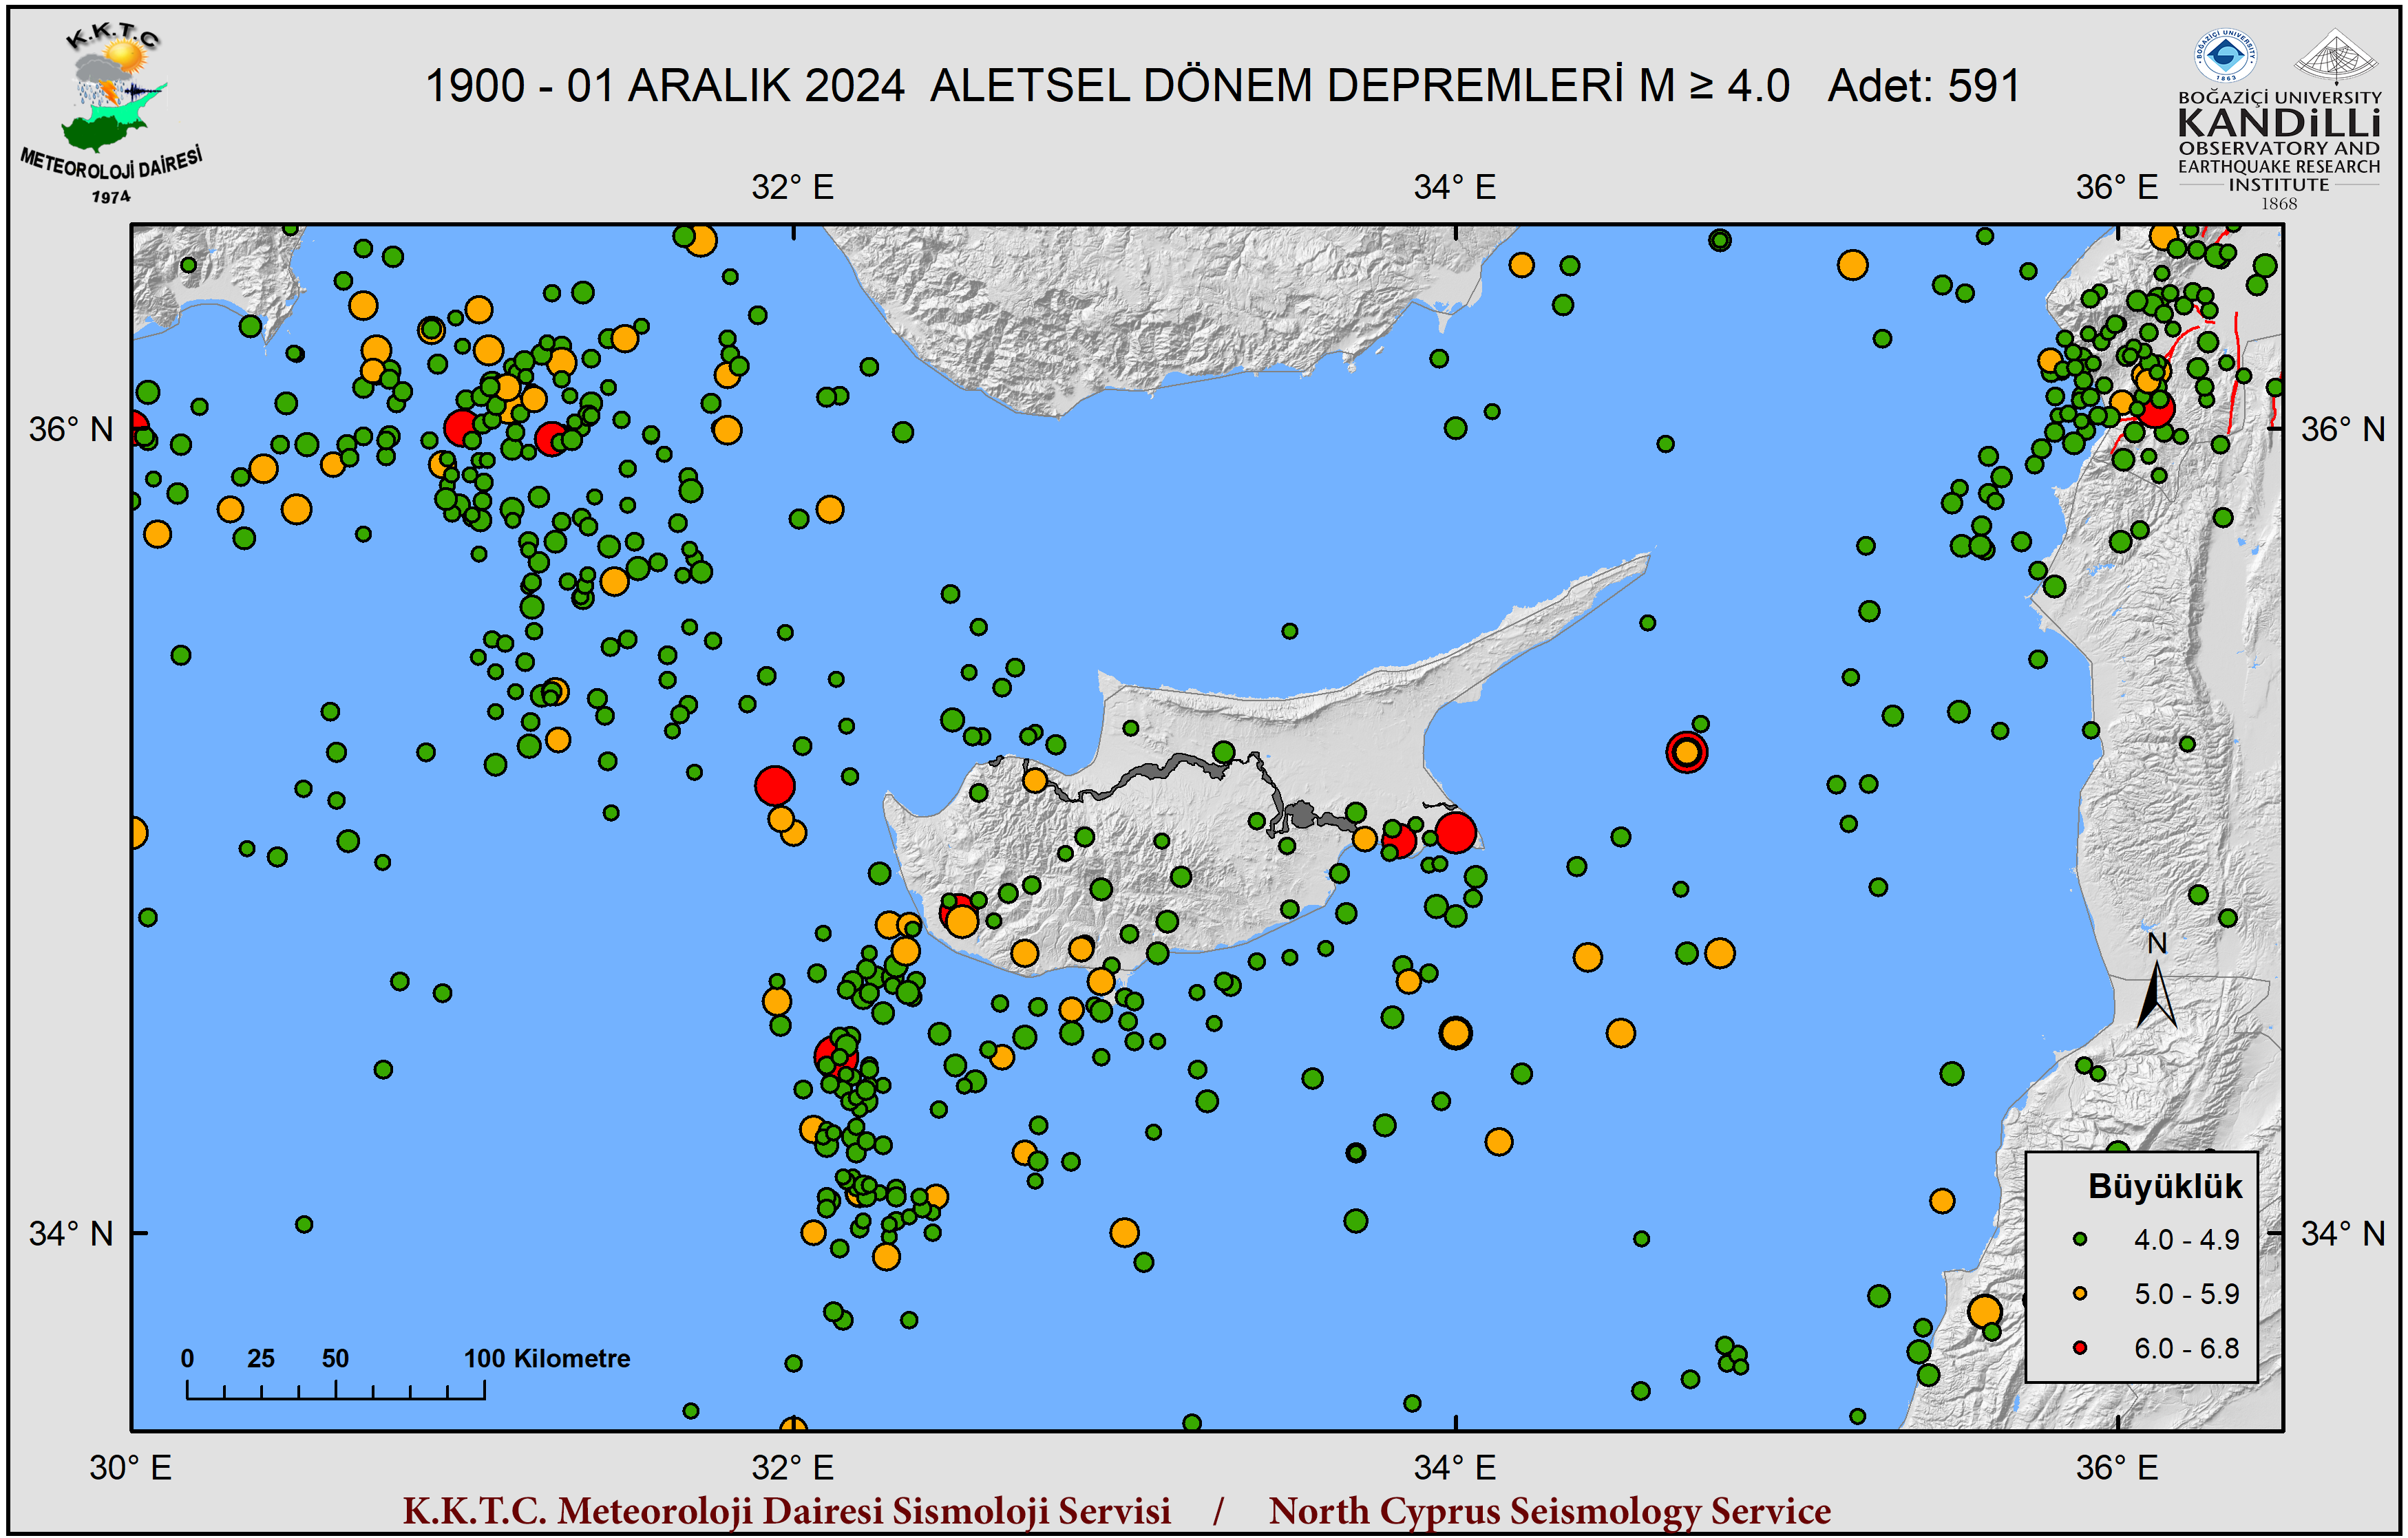Click the large red earthquake circle west of Cyprus
The width and height of the screenshot is (2408, 1538).
[775, 787]
